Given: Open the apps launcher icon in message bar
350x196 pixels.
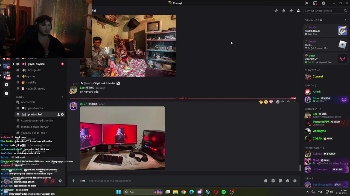Looking at the screenshot, I should [295, 181].
